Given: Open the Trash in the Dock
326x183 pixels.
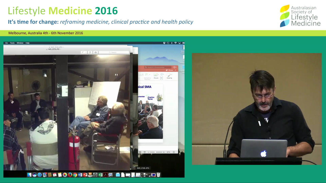Looking at the screenshot, I should (x=158, y=175).
